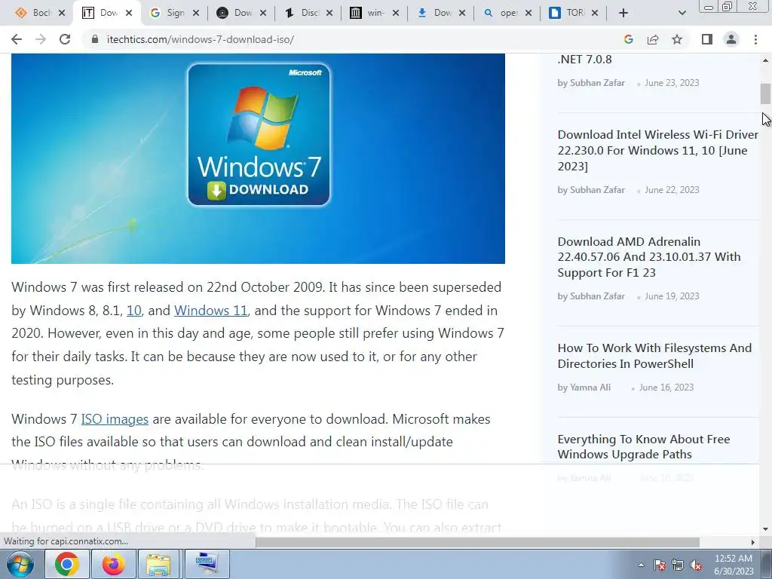The image size is (772, 579).
Task: Close the Boch tab
Action: 62,13
